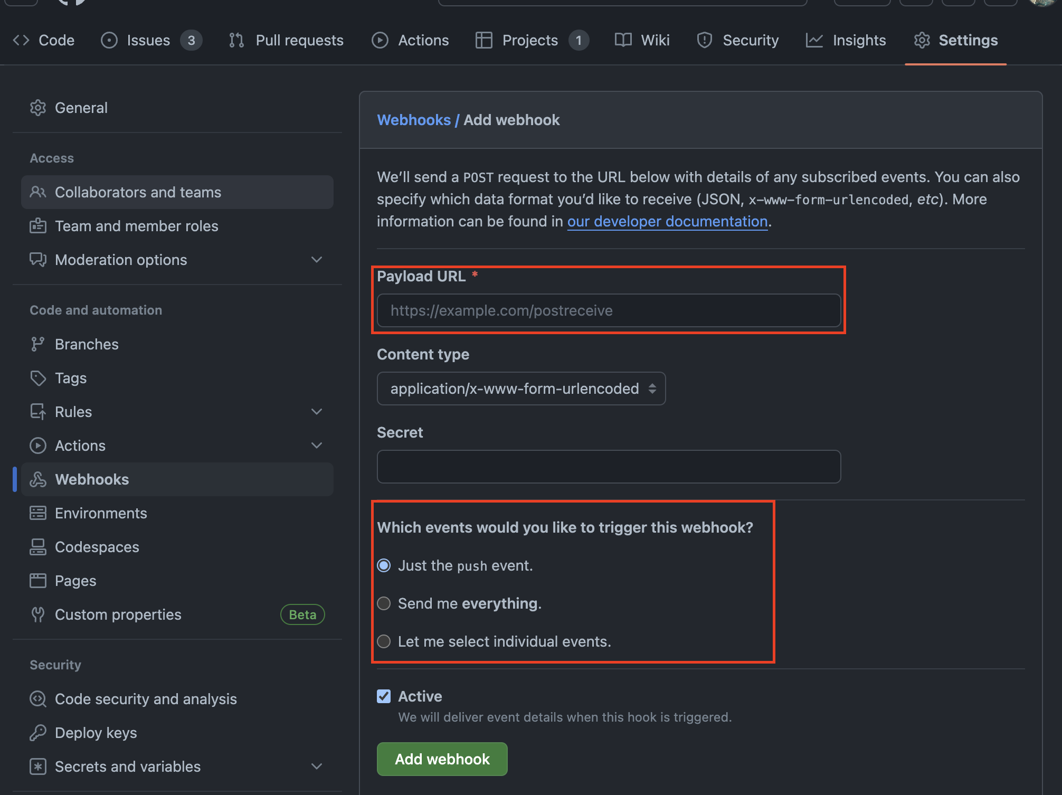Click the Deploy keys key icon
The height and width of the screenshot is (795, 1062).
38,733
